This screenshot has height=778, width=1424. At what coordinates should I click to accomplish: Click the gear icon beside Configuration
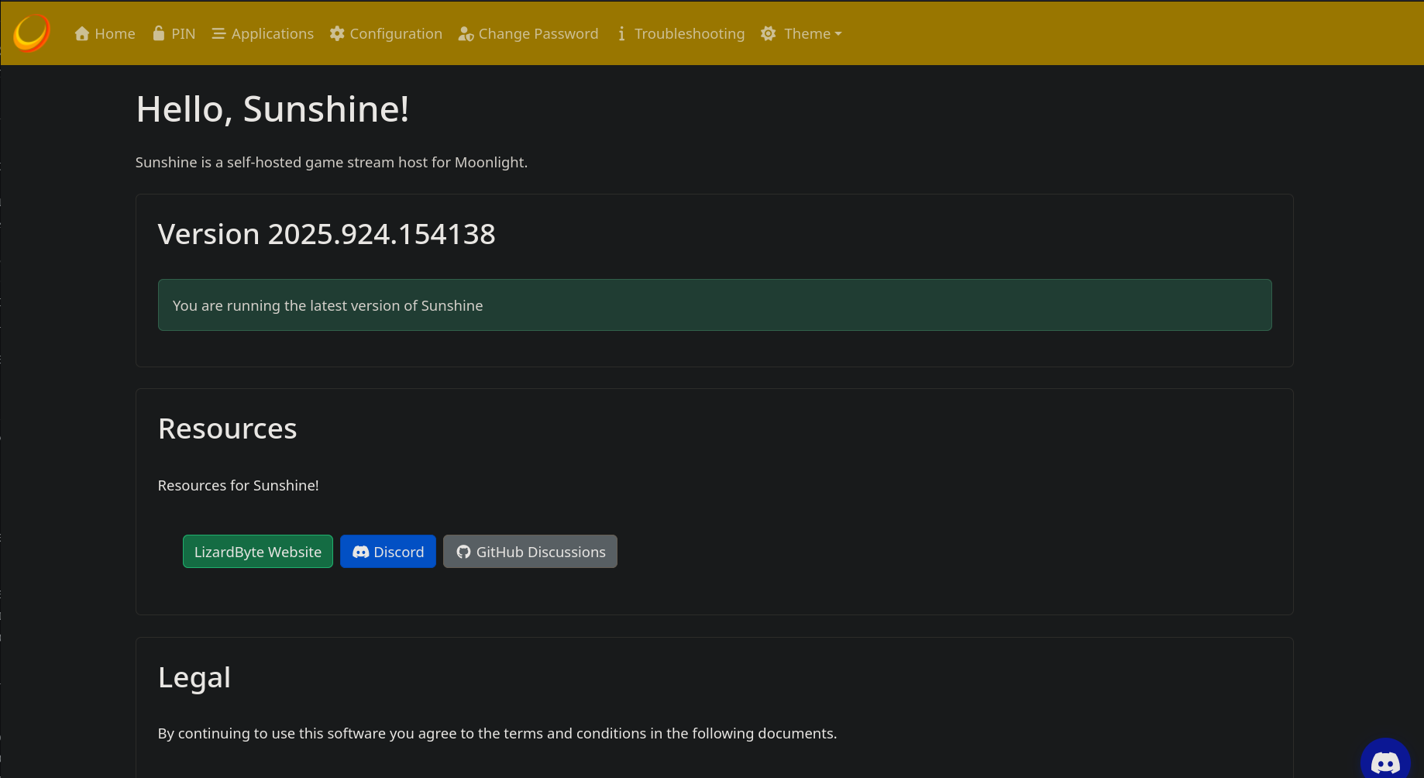tap(336, 33)
